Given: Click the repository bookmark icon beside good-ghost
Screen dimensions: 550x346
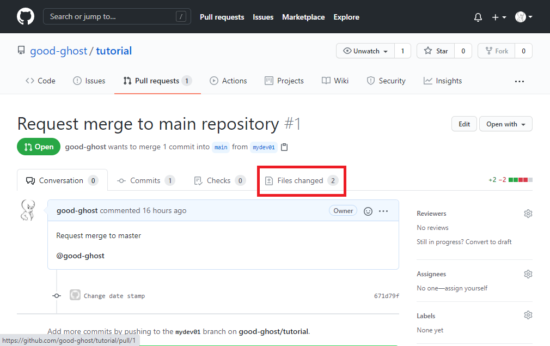Looking at the screenshot, I should pos(21,50).
